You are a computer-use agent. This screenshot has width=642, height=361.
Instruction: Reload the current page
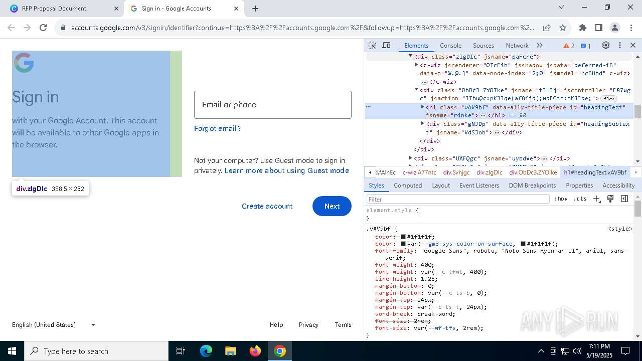click(43, 28)
